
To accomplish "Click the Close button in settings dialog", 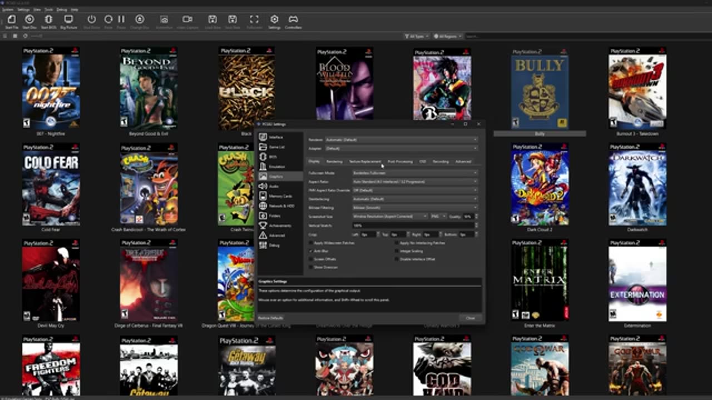I will [471, 318].
